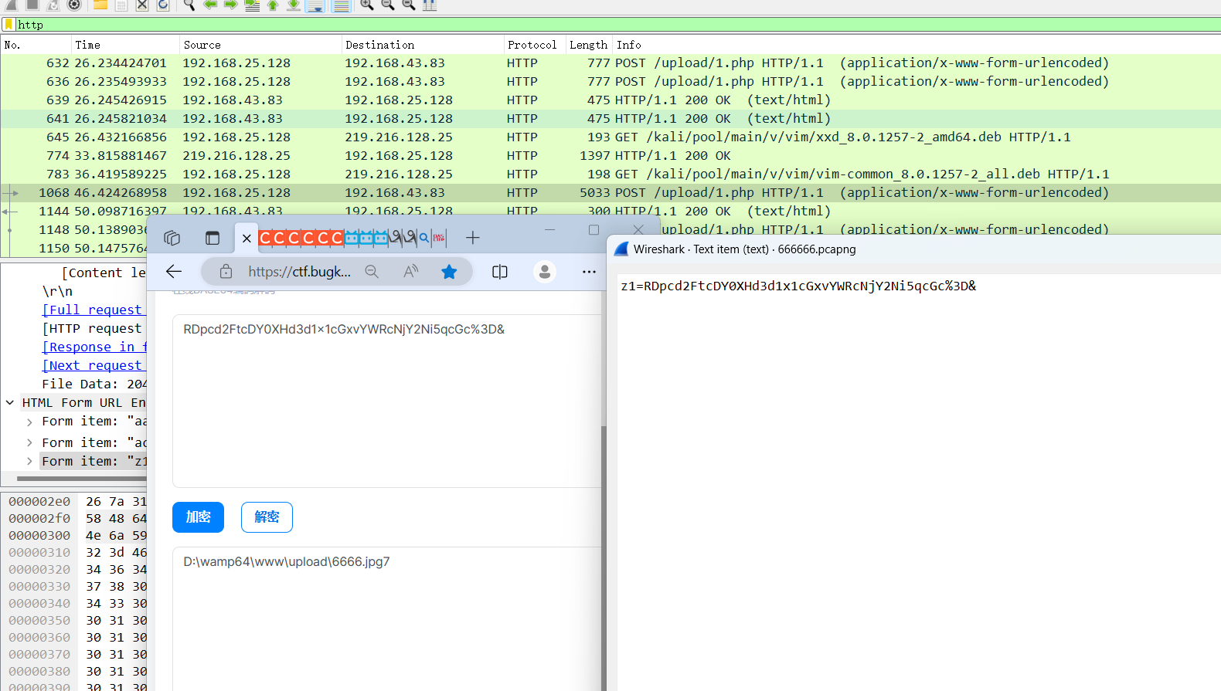1221x691 pixels.
Task: Expand the Form item "ac" row
Action: coord(29,442)
